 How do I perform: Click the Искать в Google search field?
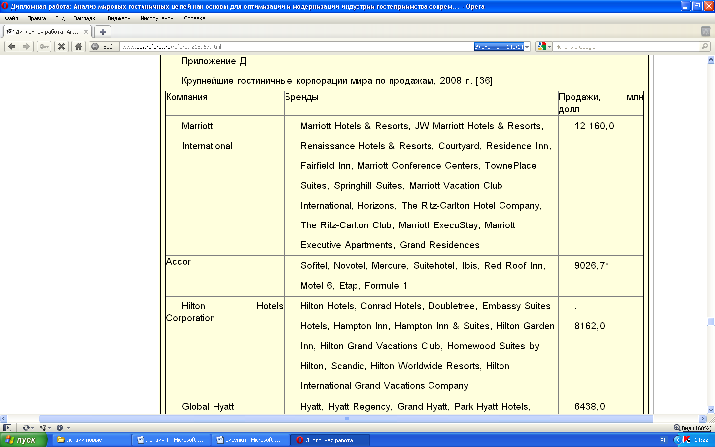[x=626, y=47]
